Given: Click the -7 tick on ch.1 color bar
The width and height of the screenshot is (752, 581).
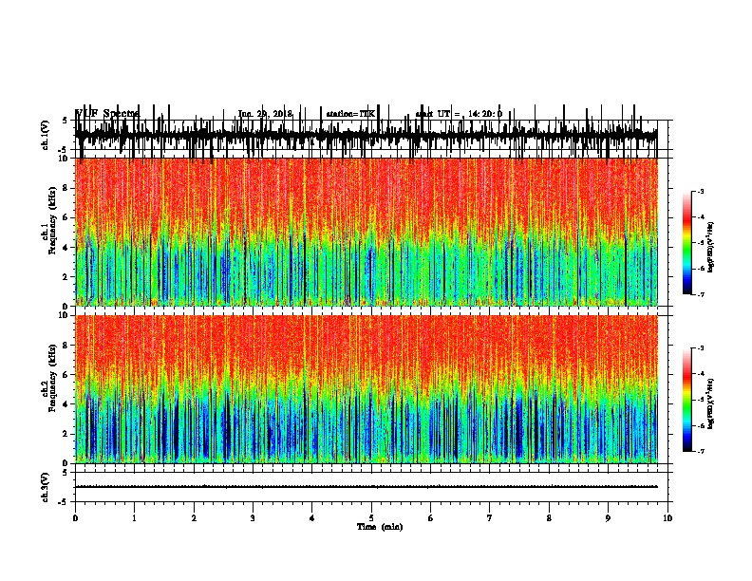Looking at the screenshot, I should click(x=700, y=294).
